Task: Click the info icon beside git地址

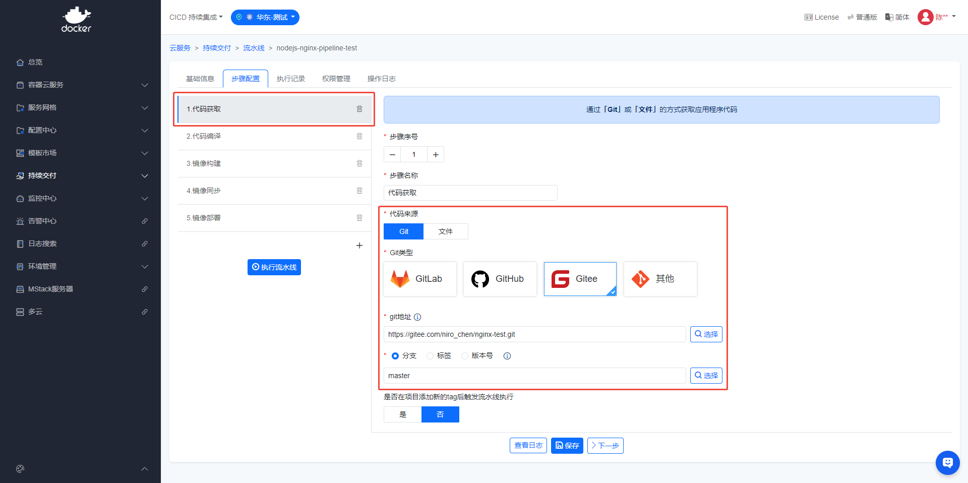Action: point(417,317)
